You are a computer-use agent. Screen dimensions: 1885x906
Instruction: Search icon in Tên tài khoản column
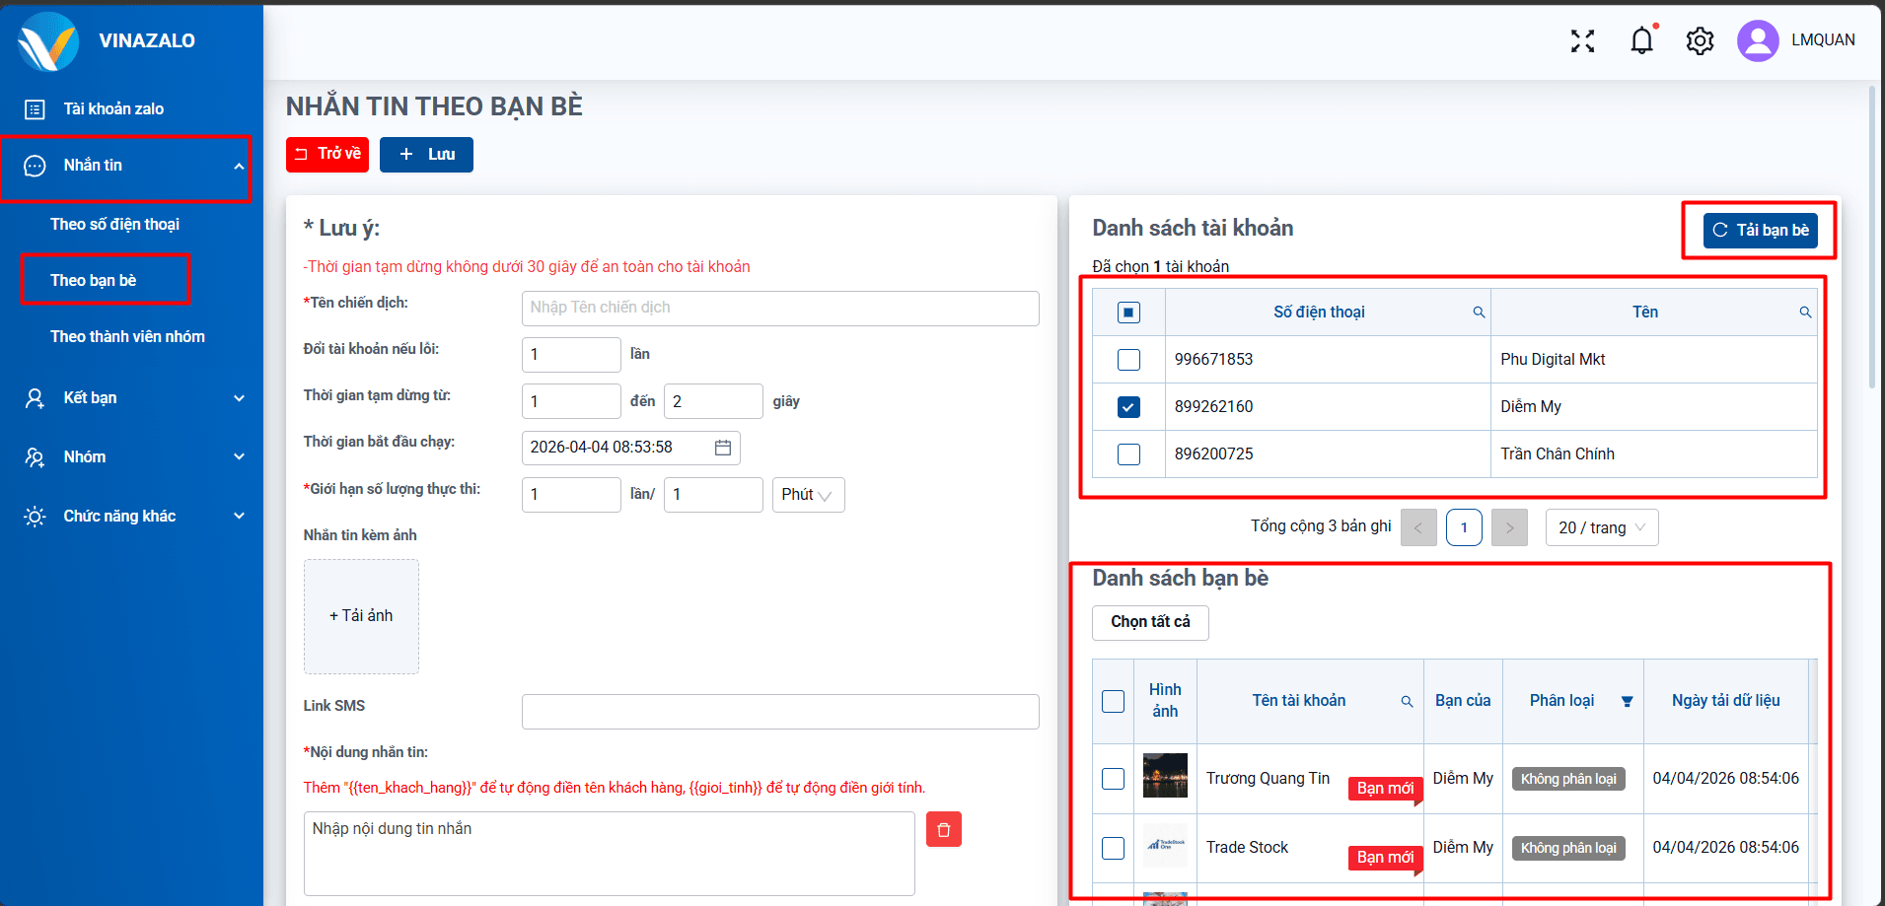[1407, 701]
